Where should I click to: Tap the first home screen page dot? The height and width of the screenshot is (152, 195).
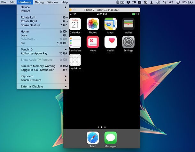pyautogui.click(x=98, y=127)
